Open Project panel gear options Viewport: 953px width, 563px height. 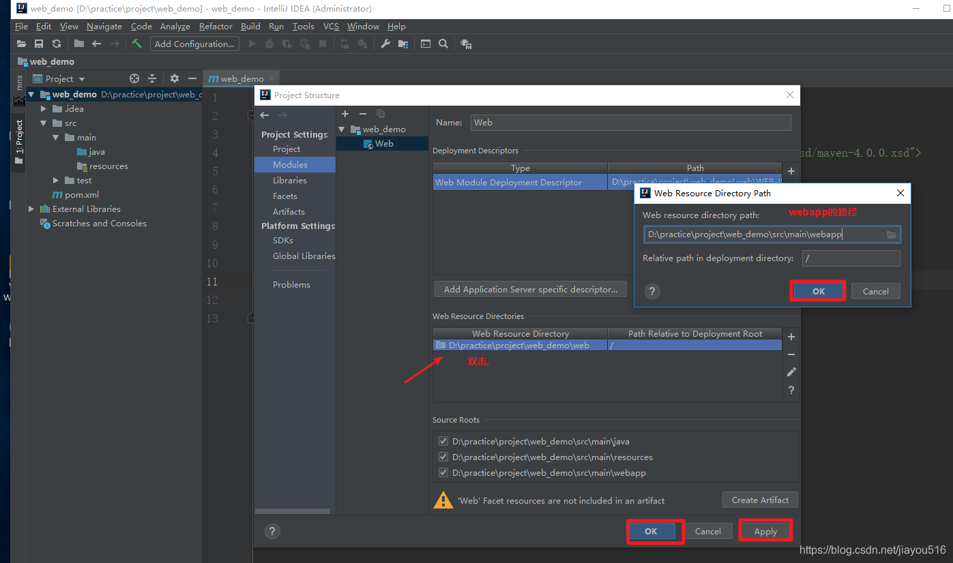click(x=175, y=78)
